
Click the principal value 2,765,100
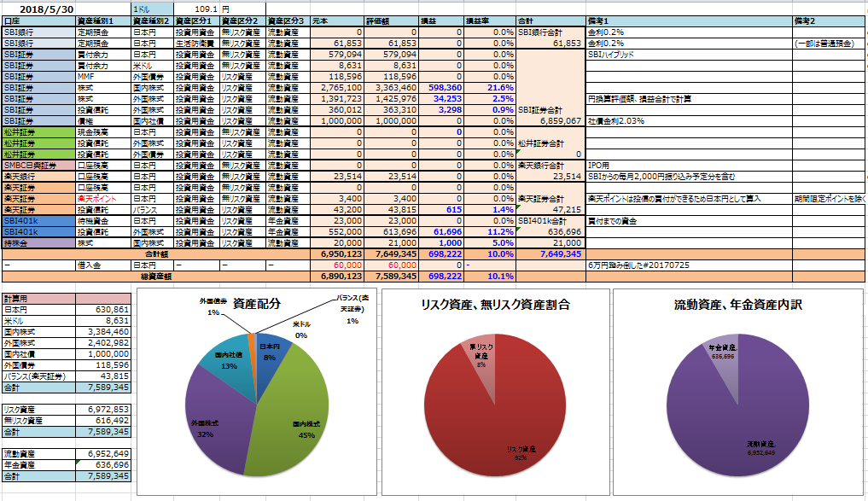(337, 87)
